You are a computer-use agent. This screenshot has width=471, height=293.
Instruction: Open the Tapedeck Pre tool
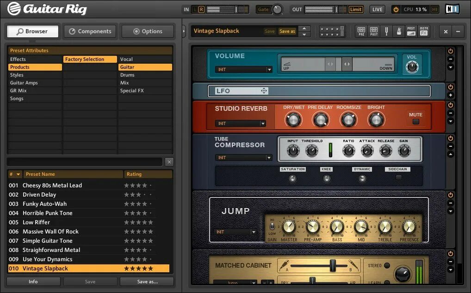click(x=361, y=31)
